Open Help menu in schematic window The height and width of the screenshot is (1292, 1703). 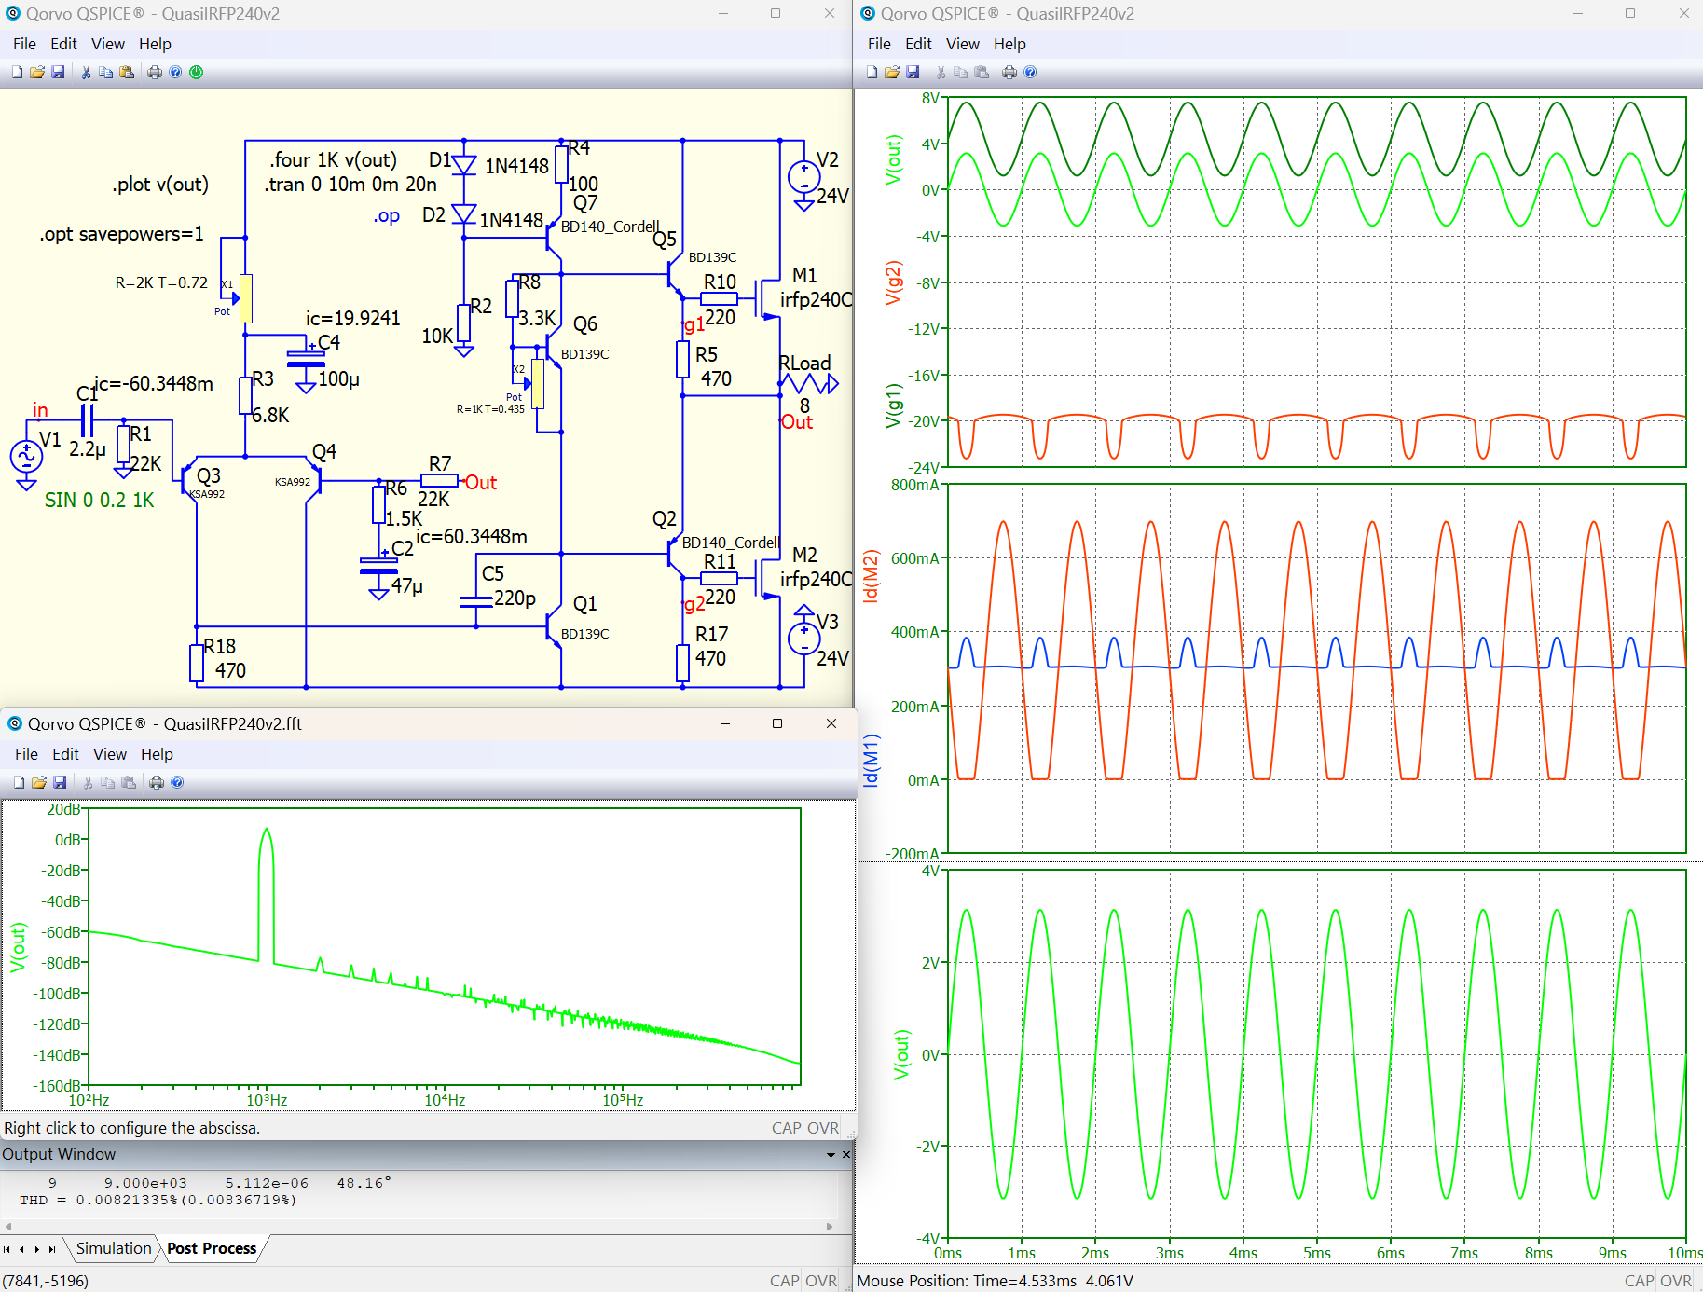pos(156,44)
